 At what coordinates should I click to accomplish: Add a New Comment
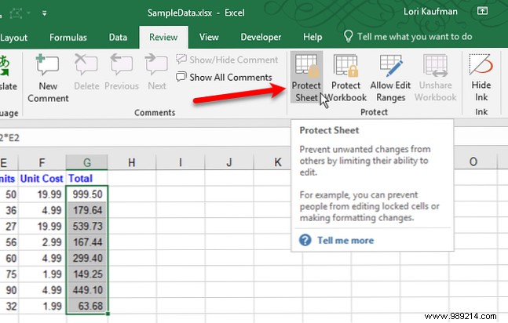(x=48, y=78)
